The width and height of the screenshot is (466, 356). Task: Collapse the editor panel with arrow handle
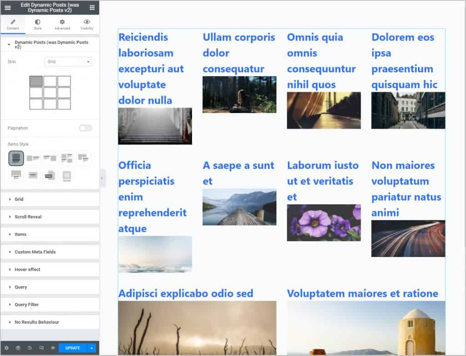(x=102, y=178)
